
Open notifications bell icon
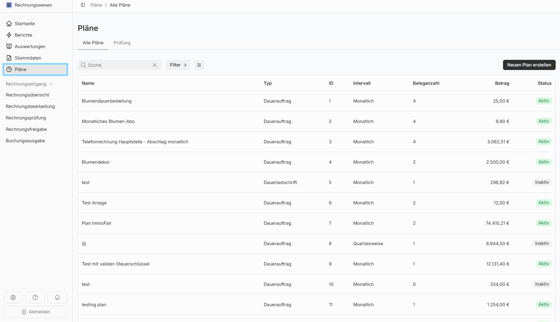[57, 297]
